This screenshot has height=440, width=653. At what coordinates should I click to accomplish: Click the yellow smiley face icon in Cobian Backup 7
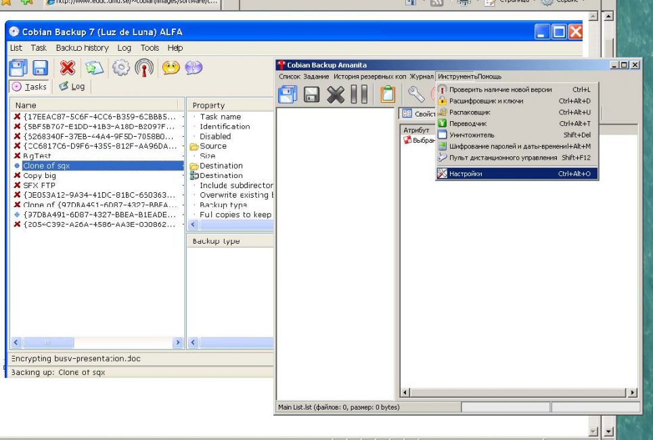pos(171,67)
